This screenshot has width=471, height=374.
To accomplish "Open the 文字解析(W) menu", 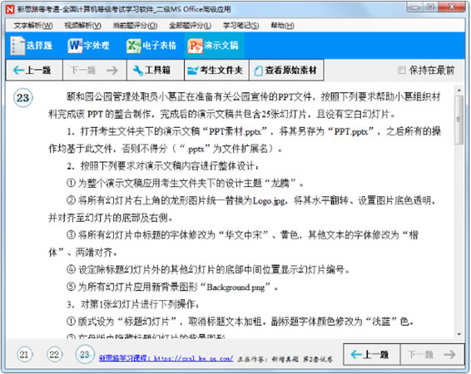I will (33, 26).
